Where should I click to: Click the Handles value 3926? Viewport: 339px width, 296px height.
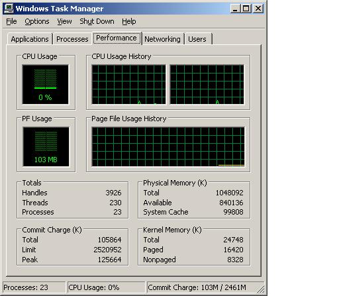pos(113,193)
